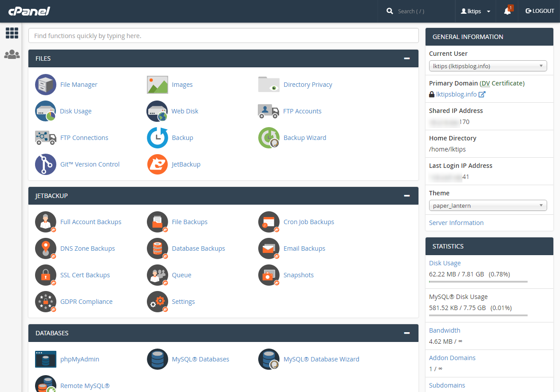Viewport: 560px width, 392px height.
Task: Click the Backup clock icon
Action: 158,138
